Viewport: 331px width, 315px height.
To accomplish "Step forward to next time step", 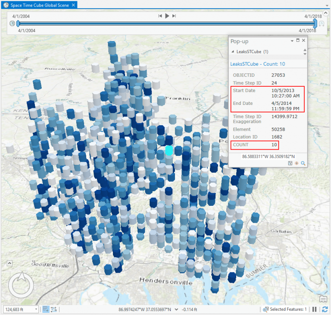I will click(174, 16).
